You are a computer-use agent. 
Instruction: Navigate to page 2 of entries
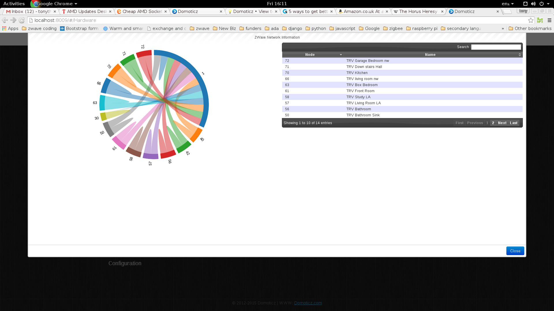coord(493,123)
